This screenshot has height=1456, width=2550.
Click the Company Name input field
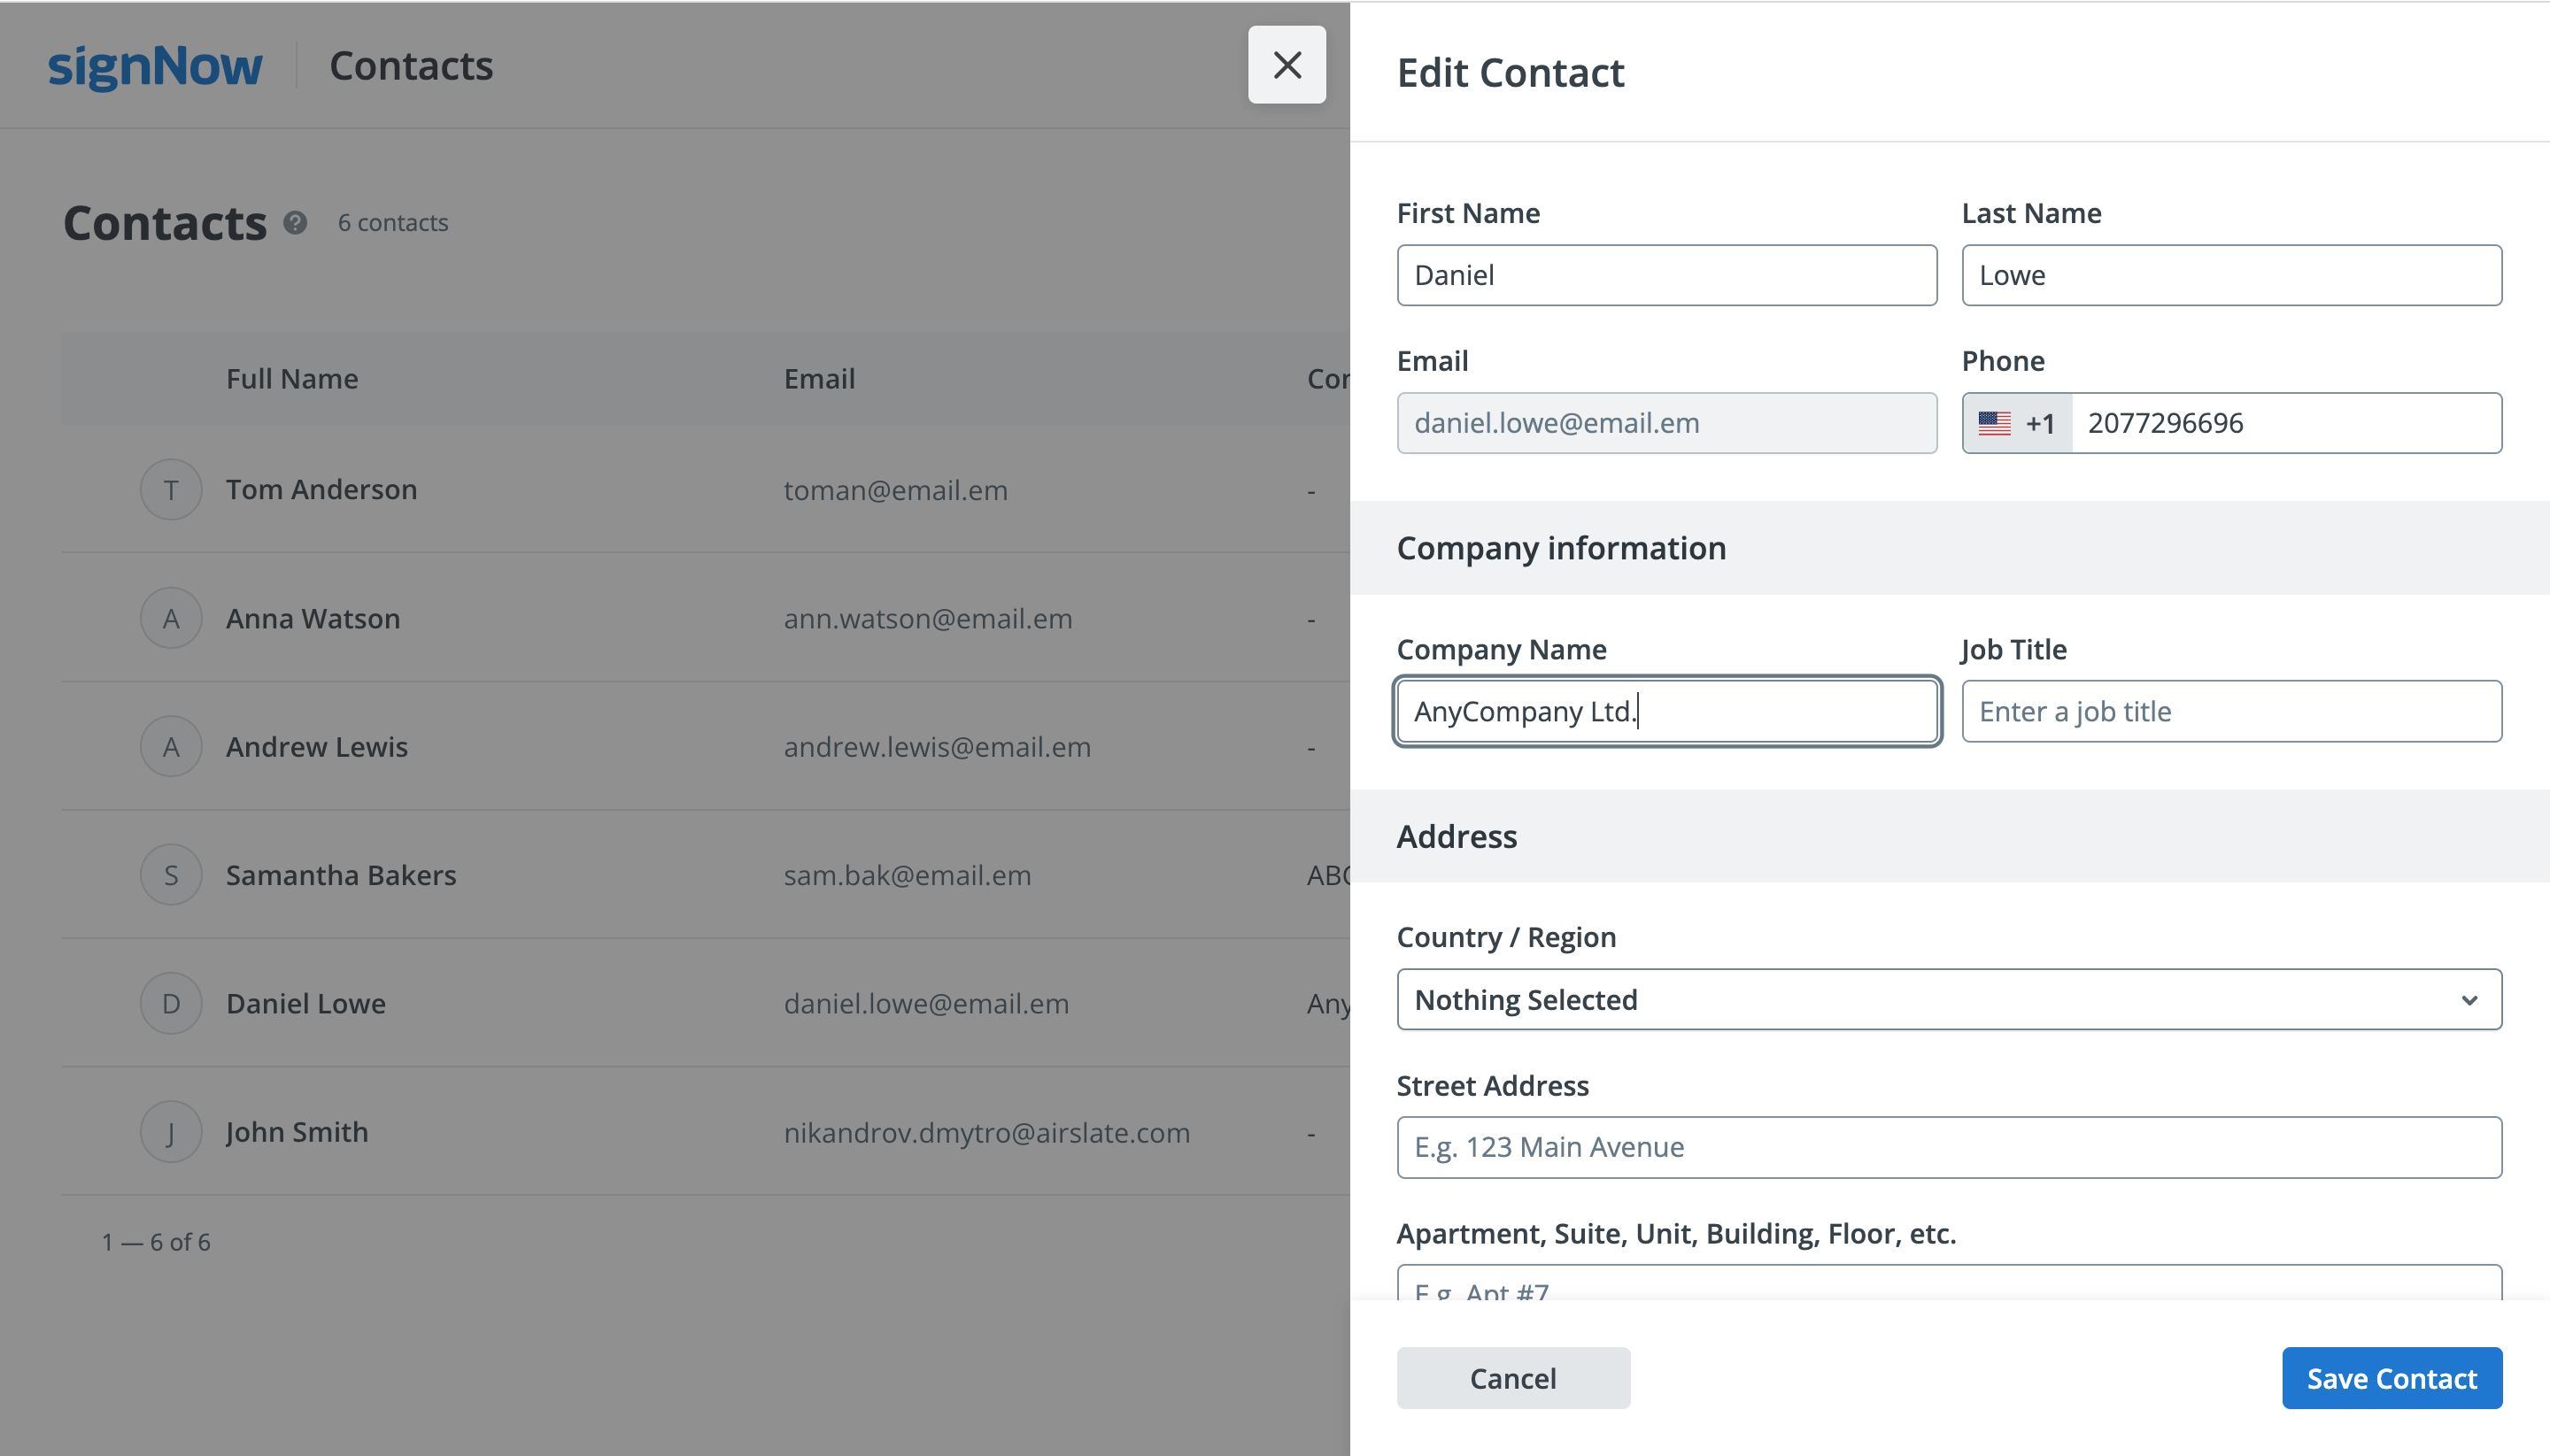1665,711
